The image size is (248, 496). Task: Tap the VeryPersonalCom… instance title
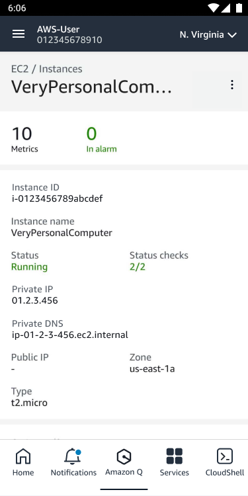92,87
